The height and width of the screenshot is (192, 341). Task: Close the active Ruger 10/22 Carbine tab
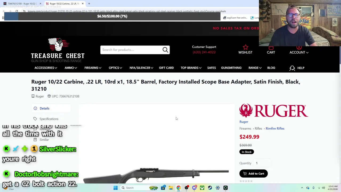click(x=83, y=4)
